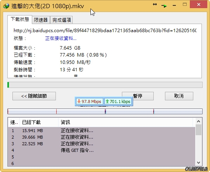Click the 已經下載 column header
This screenshot has height=172, width=210.
(x=39, y=122)
